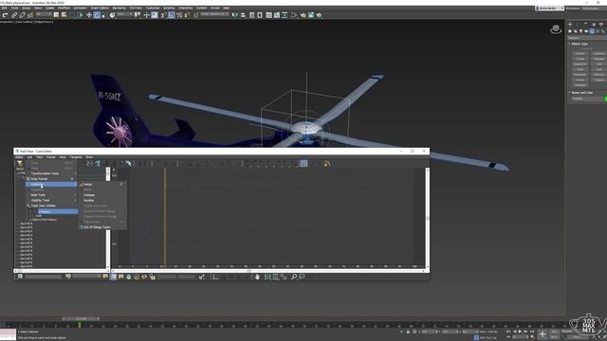Open the Curves menu in Curve Editor

click(50, 157)
